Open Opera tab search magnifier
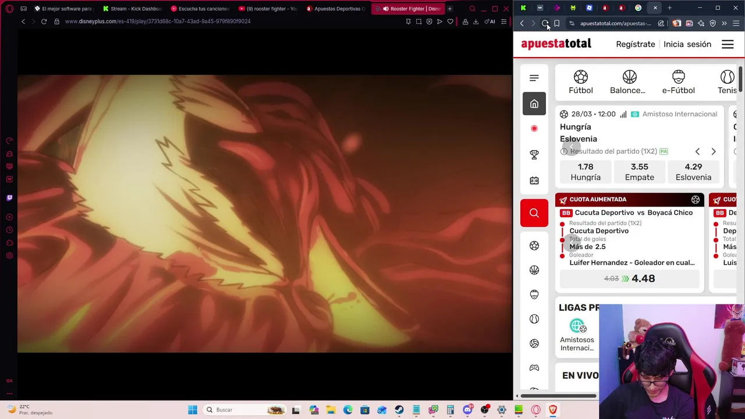Viewport: 745px width, 419px height. [472, 9]
